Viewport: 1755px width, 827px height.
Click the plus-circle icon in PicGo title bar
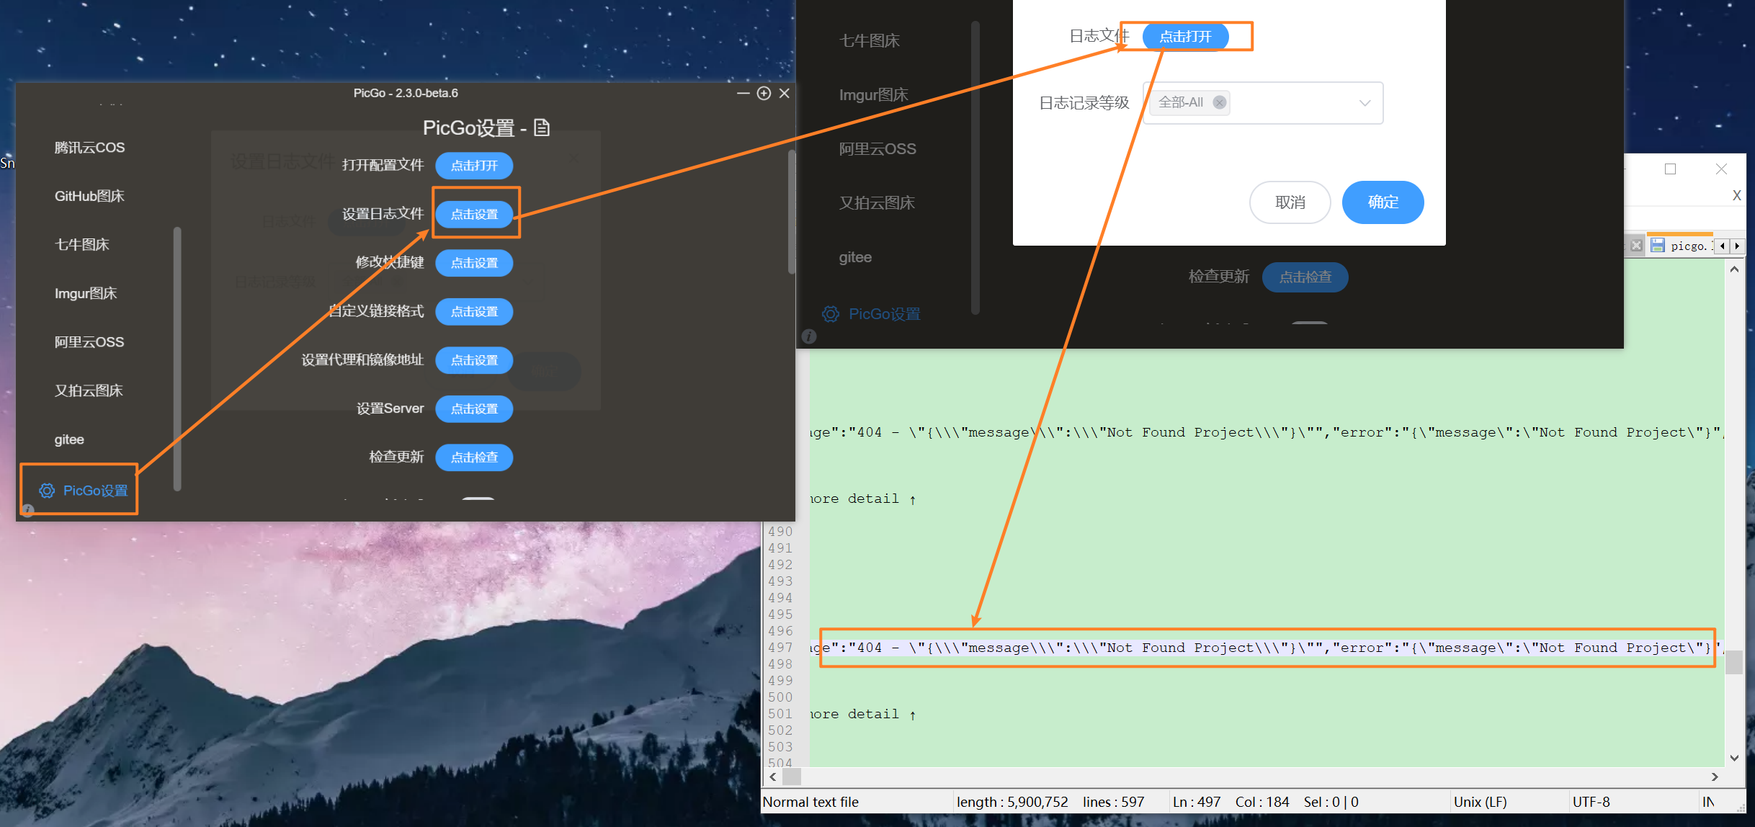pyautogui.click(x=764, y=93)
